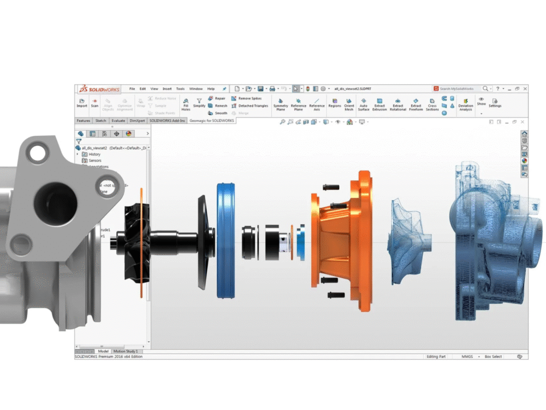Click the Rebuild traffic-light icon

coord(308,89)
